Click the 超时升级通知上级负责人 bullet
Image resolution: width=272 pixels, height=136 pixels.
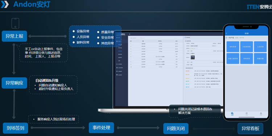pos(56,89)
